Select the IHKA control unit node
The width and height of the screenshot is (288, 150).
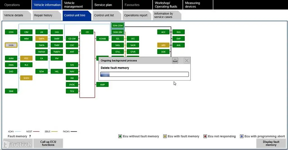(x=11, y=45)
